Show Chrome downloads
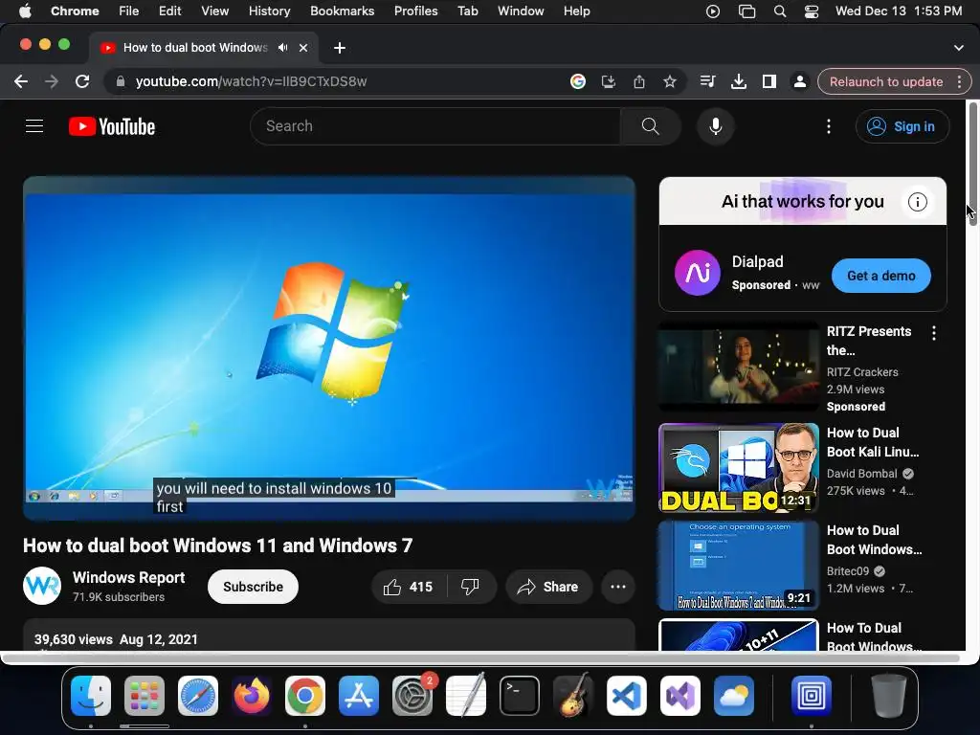980x735 pixels. tap(738, 82)
